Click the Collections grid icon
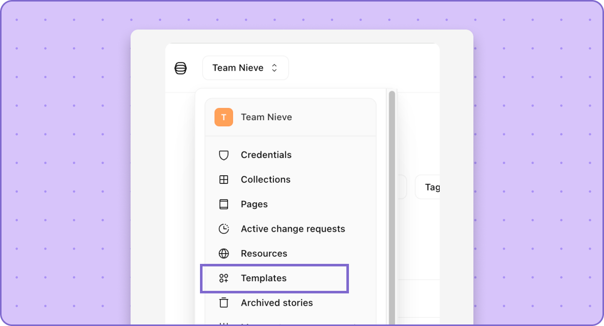 [x=223, y=180]
